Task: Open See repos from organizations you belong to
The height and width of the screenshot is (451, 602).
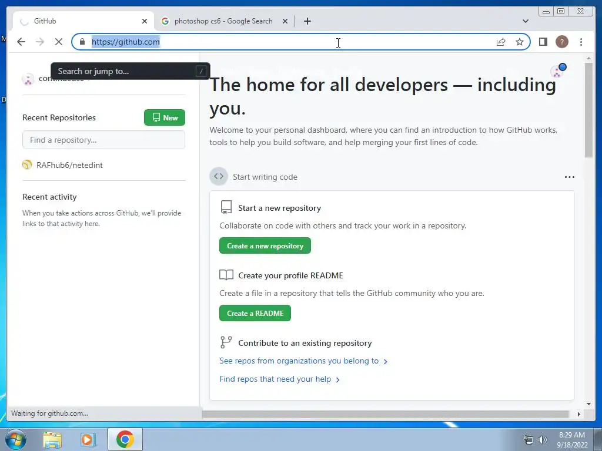Action: click(x=303, y=361)
